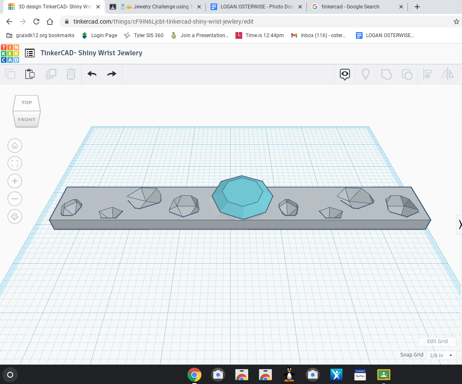Reload the current page

36,22
